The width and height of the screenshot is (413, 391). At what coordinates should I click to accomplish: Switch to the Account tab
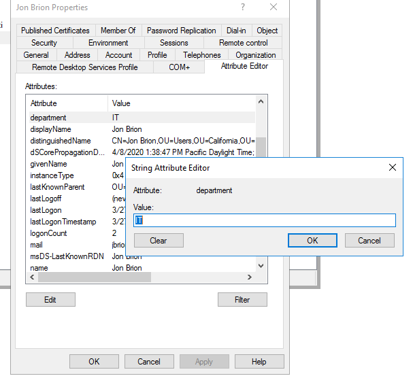(x=118, y=55)
